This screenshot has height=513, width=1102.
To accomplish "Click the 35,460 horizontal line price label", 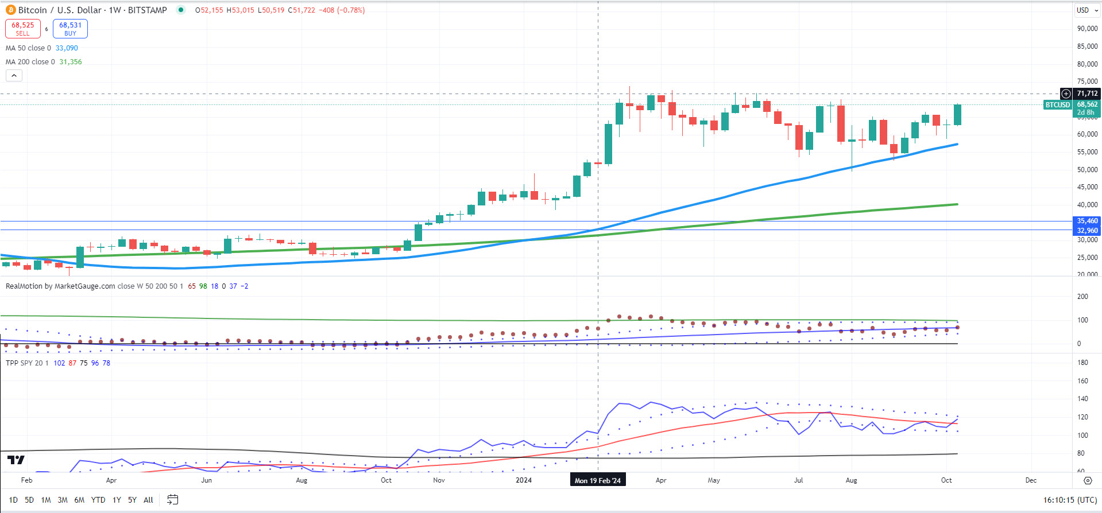I will [x=1087, y=221].
